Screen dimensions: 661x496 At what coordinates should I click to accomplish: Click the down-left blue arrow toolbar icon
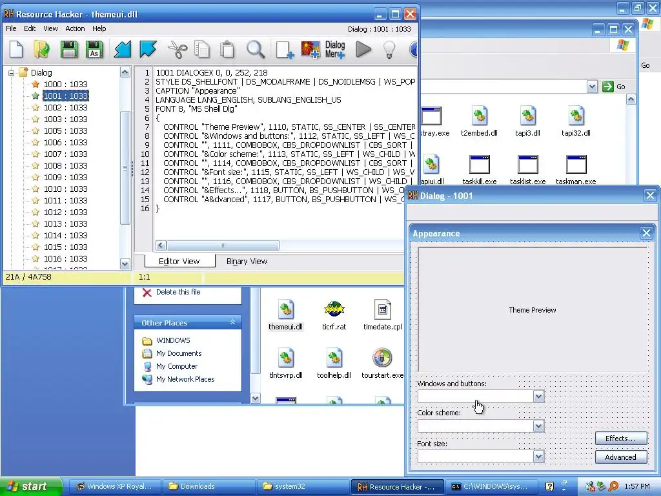[x=123, y=49]
